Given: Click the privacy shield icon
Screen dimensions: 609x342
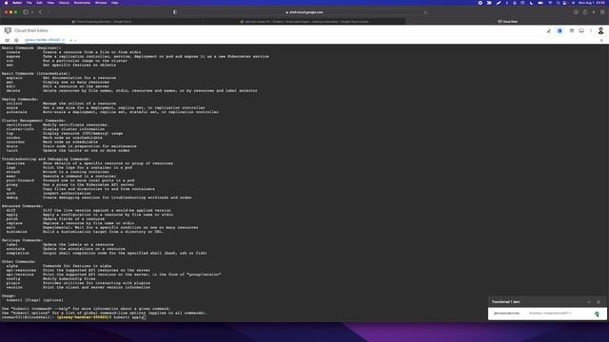Looking at the screenshot, I should click(175, 12).
